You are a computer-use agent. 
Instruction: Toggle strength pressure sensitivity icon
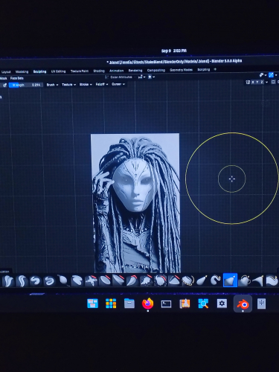(4, 85)
